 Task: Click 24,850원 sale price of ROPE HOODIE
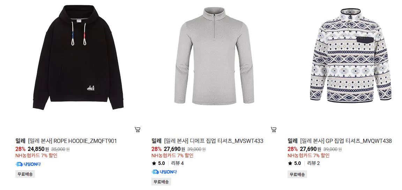(x=38, y=149)
